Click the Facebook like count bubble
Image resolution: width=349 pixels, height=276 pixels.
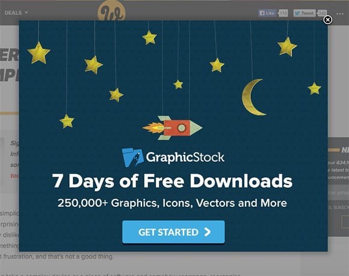pyautogui.click(x=283, y=13)
